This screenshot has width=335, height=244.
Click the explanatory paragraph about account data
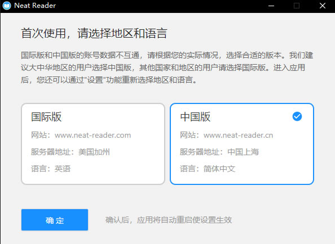[x=167, y=67]
